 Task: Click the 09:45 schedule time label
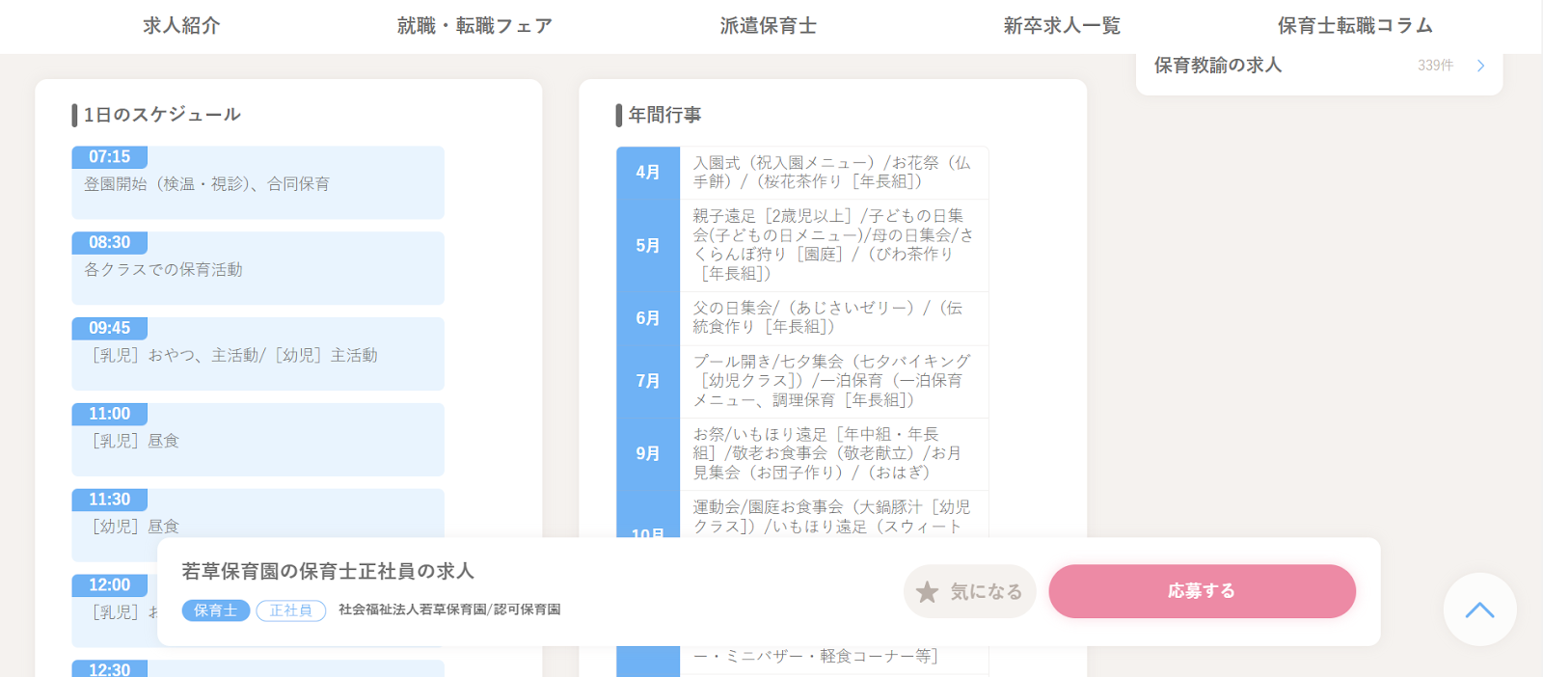(x=109, y=329)
